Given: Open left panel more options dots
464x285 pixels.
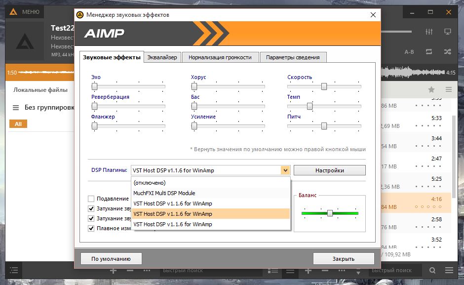Looking at the screenshot, I should (x=147, y=271).
